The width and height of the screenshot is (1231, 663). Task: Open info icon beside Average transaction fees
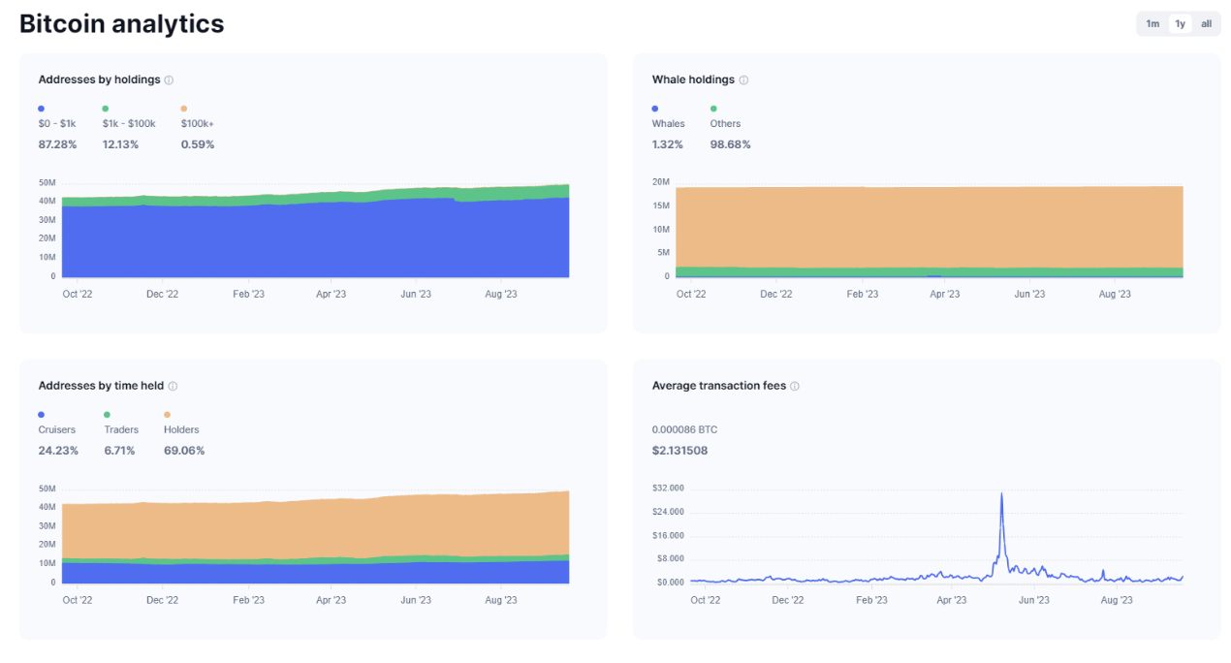click(795, 386)
